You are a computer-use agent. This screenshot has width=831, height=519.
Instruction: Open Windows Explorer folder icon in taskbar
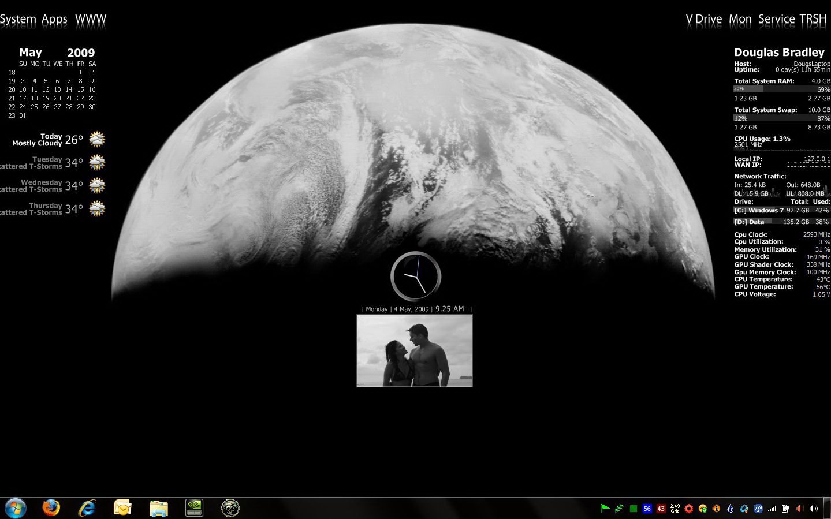click(158, 508)
